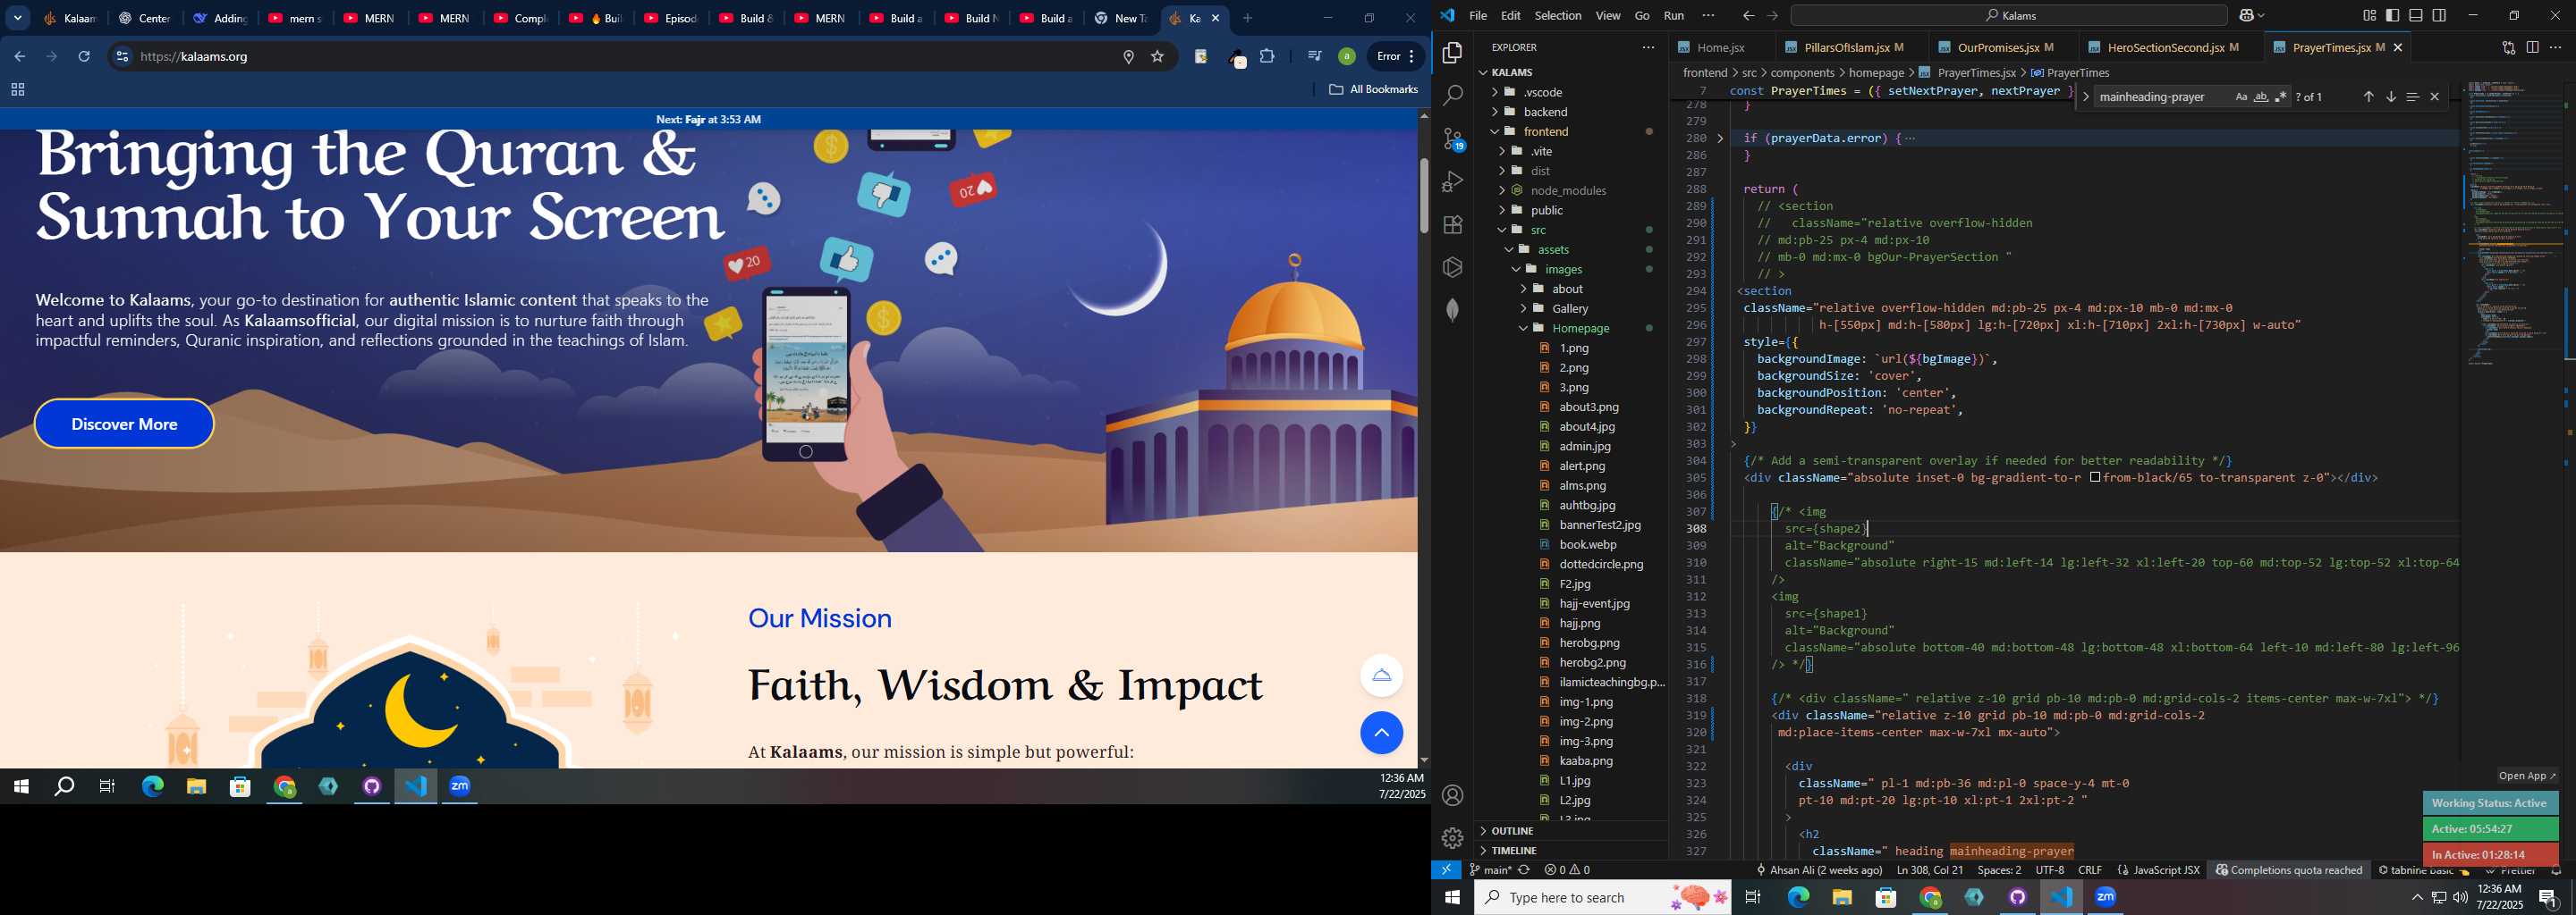The image size is (2576, 915).
Task: Expand the node_modules folder
Action: click(1571, 191)
